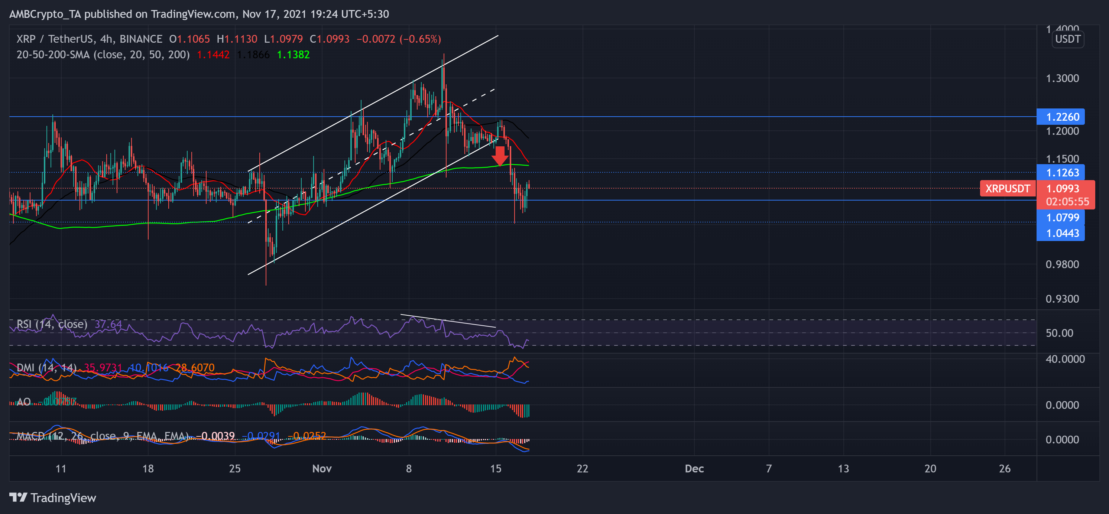Viewport: 1109px width, 514px height.
Task: Click the Nov date label on time axis
Action: (x=322, y=468)
